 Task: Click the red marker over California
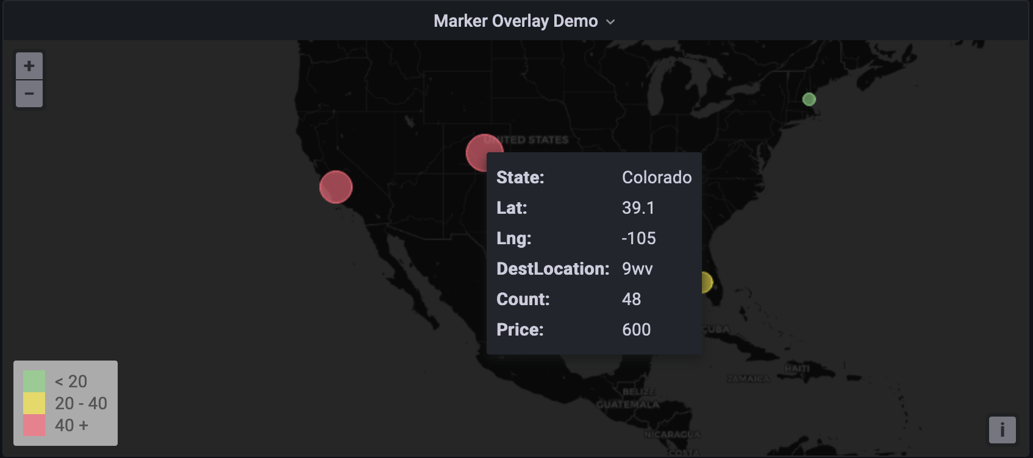[x=335, y=187]
